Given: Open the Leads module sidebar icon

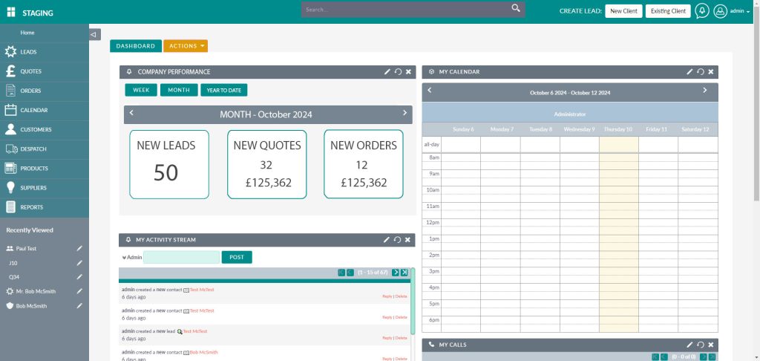Looking at the screenshot, I should click(10, 52).
